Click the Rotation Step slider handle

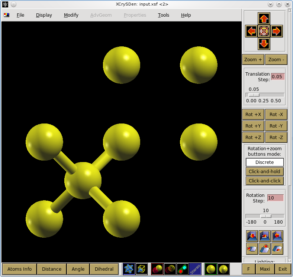(x=266, y=216)
